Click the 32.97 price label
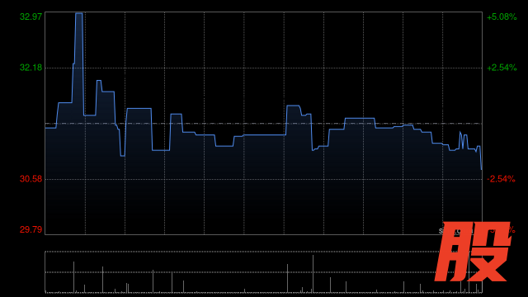Image resolution: width=528 pixels, height=297 pixels. 31,16
